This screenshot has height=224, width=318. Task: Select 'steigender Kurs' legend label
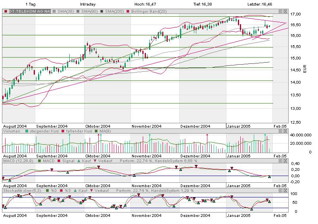tap(44, 131)
